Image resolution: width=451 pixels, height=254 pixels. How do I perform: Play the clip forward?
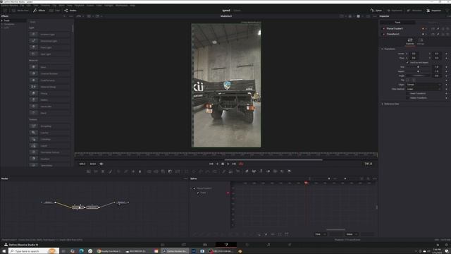pyautogui.click(x=228, y=164)
